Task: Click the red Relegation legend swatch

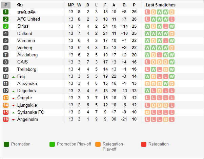Action: point(144,144)
